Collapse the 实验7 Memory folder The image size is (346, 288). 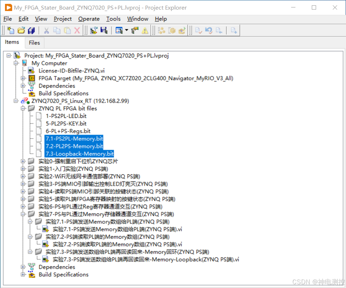pos(23,214)
